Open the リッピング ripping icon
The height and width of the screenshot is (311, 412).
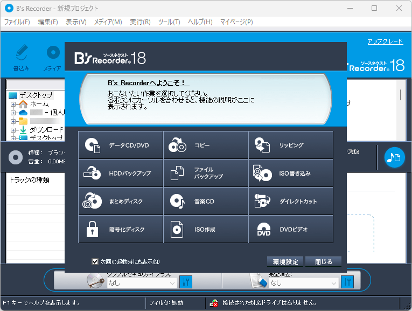[262, 146]
